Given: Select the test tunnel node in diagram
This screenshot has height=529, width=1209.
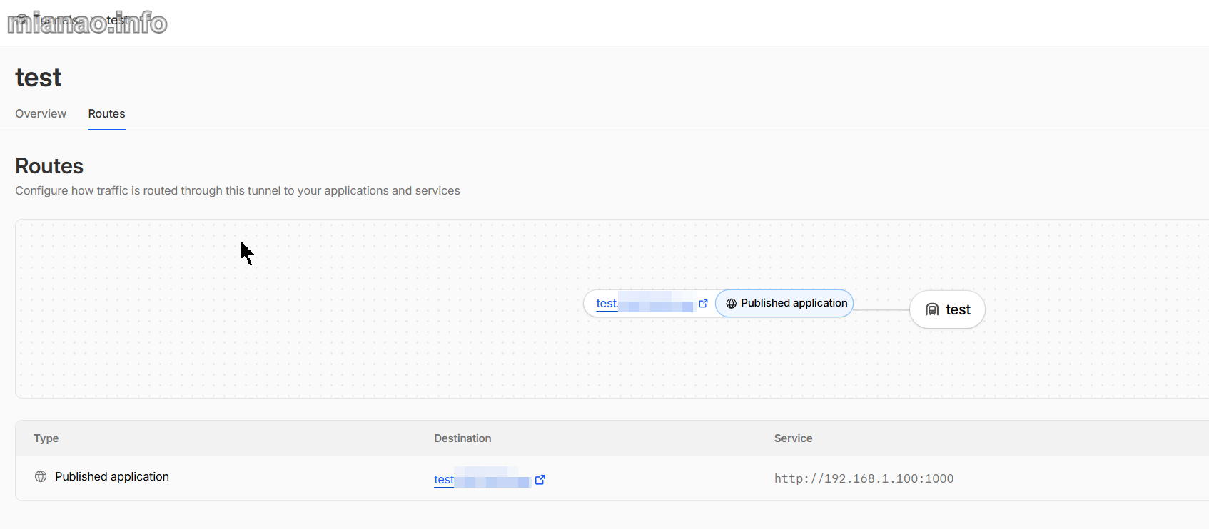Looking at the screenshot, I should 947,309.
